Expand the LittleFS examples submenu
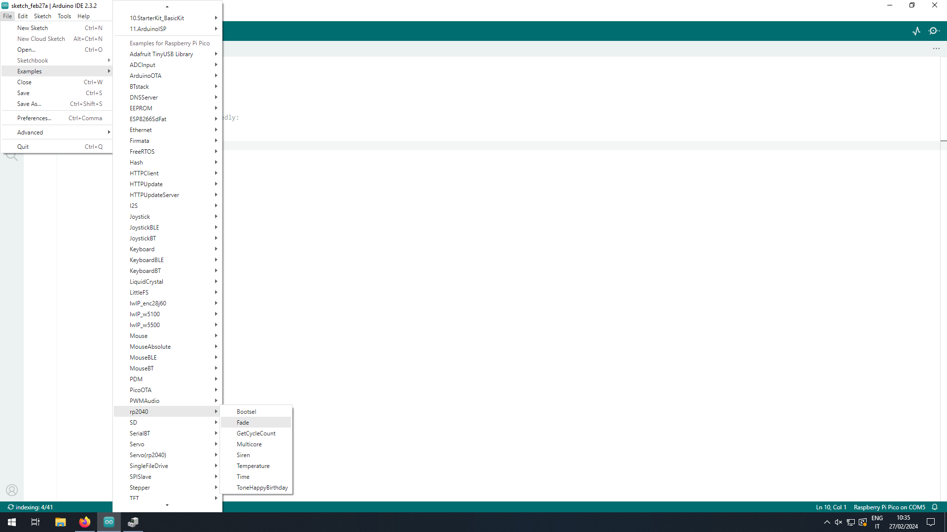The width and height of the screenshot is (947, 532). 168,293
